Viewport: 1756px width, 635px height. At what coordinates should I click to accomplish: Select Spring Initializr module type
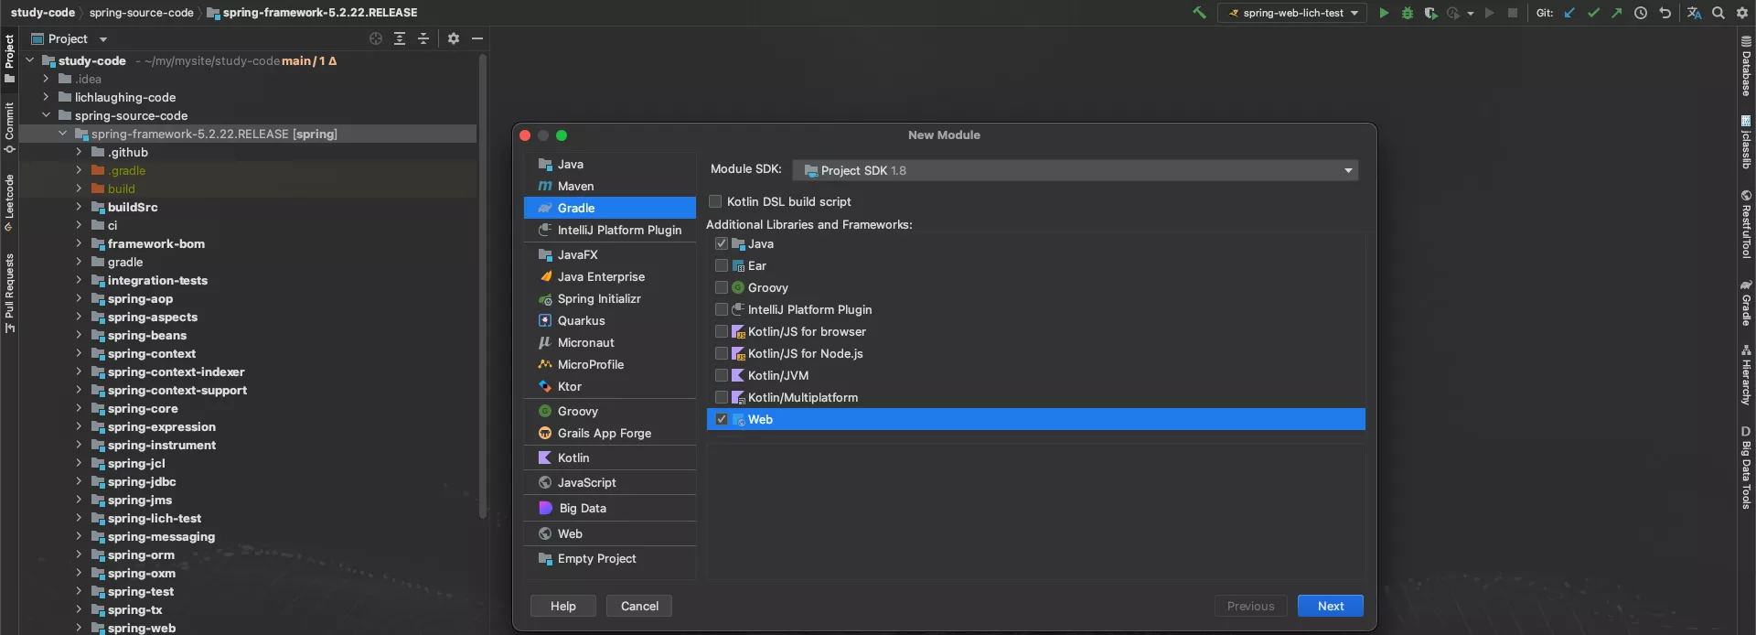[x=599, y=298]
